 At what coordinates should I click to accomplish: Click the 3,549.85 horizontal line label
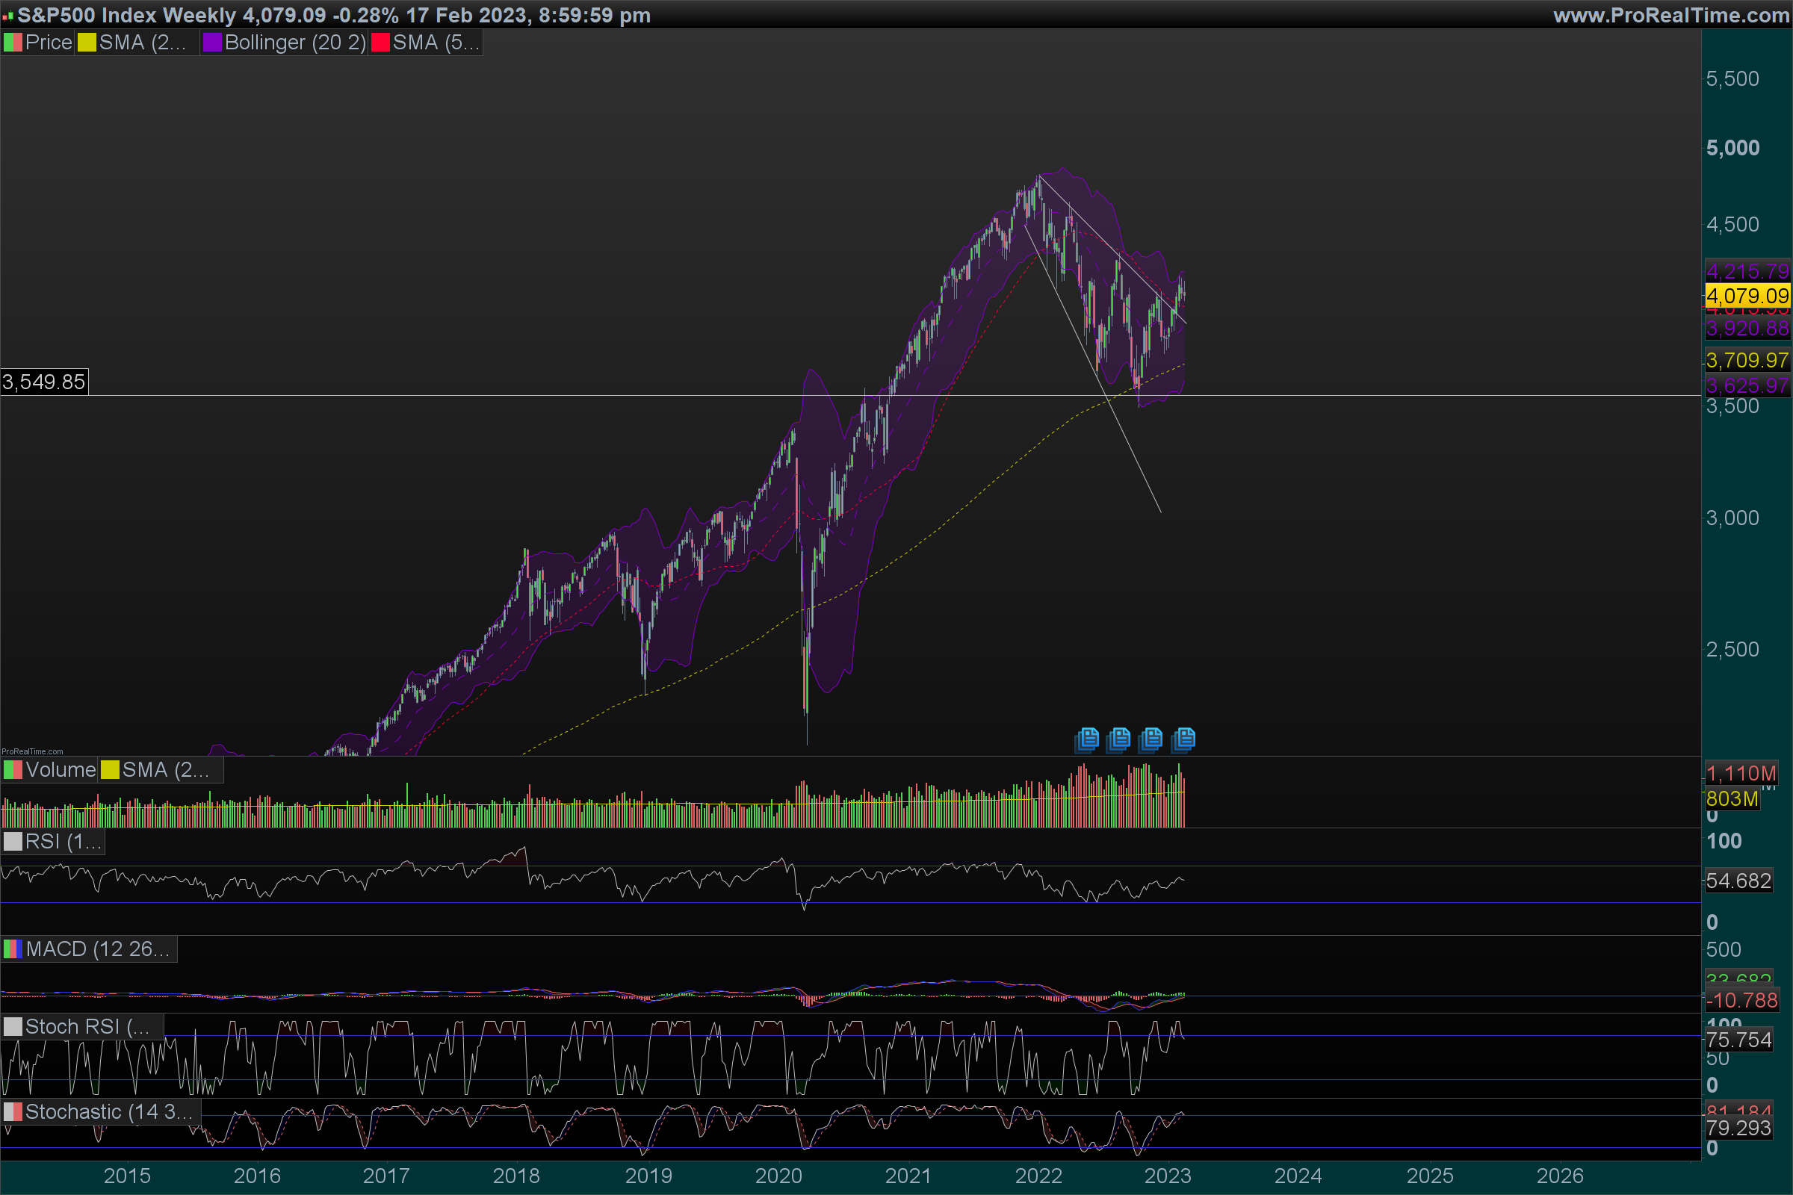pyautogui.click(x=44, y=382)
